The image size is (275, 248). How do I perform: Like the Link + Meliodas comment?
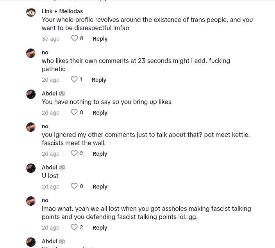pyautogui.click(x=75, y=38)
